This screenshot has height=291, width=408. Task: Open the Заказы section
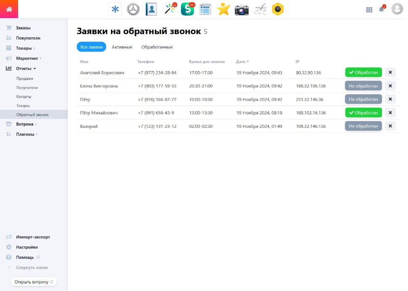coord(23,28)
